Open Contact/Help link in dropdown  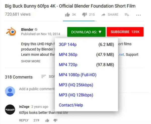pos(71,105)
